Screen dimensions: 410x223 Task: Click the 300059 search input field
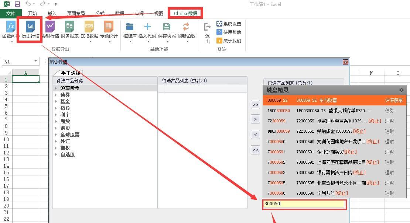click(304, 204)
